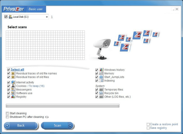This screenshot has width=183, height=134.
Task: Open the Cookies To keep (16) link
Action: [36, 86]
